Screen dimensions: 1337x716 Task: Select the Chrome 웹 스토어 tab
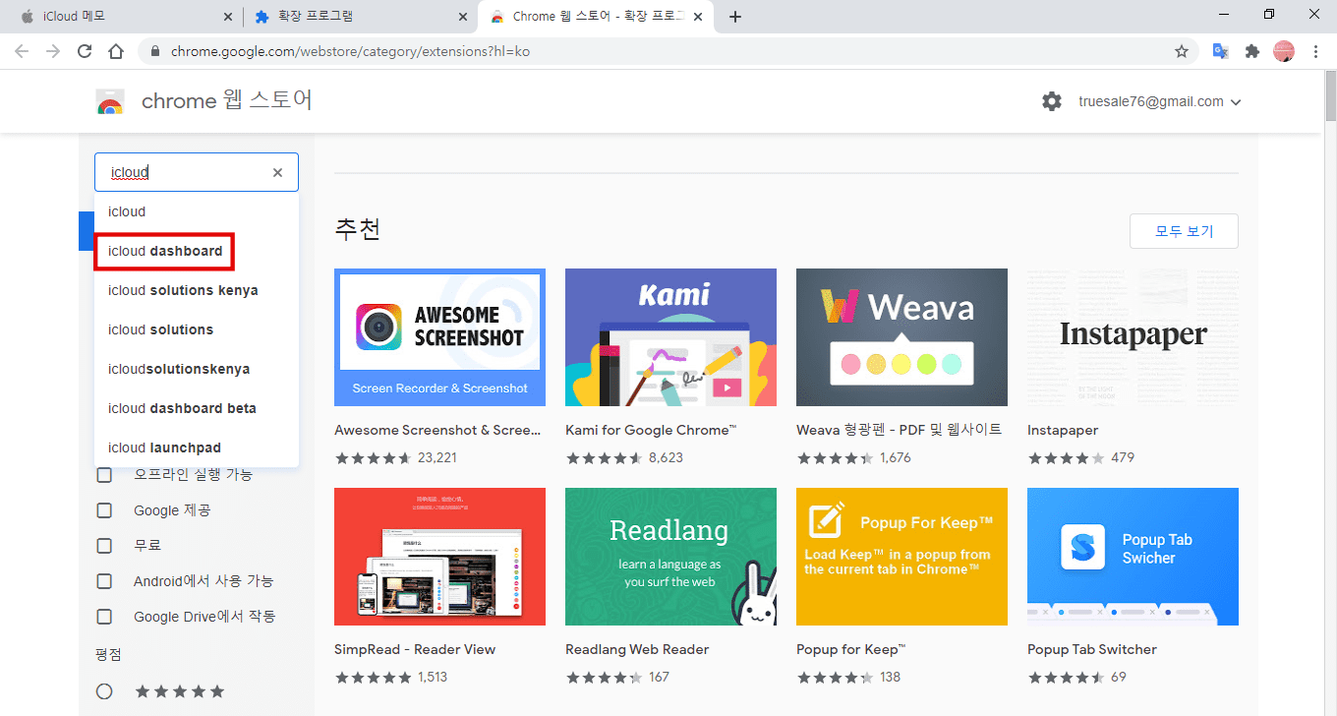point(597,17)
